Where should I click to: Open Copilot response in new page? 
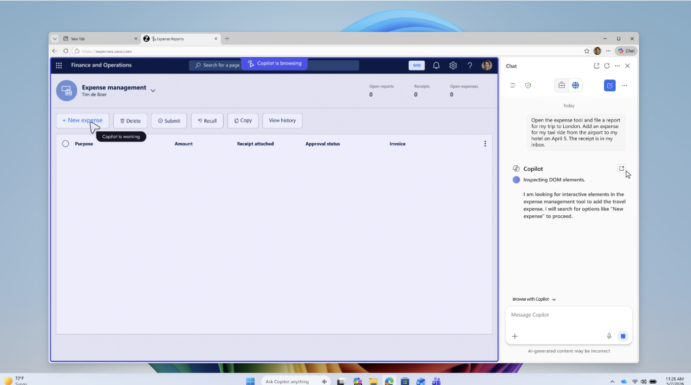click(622, 168)
